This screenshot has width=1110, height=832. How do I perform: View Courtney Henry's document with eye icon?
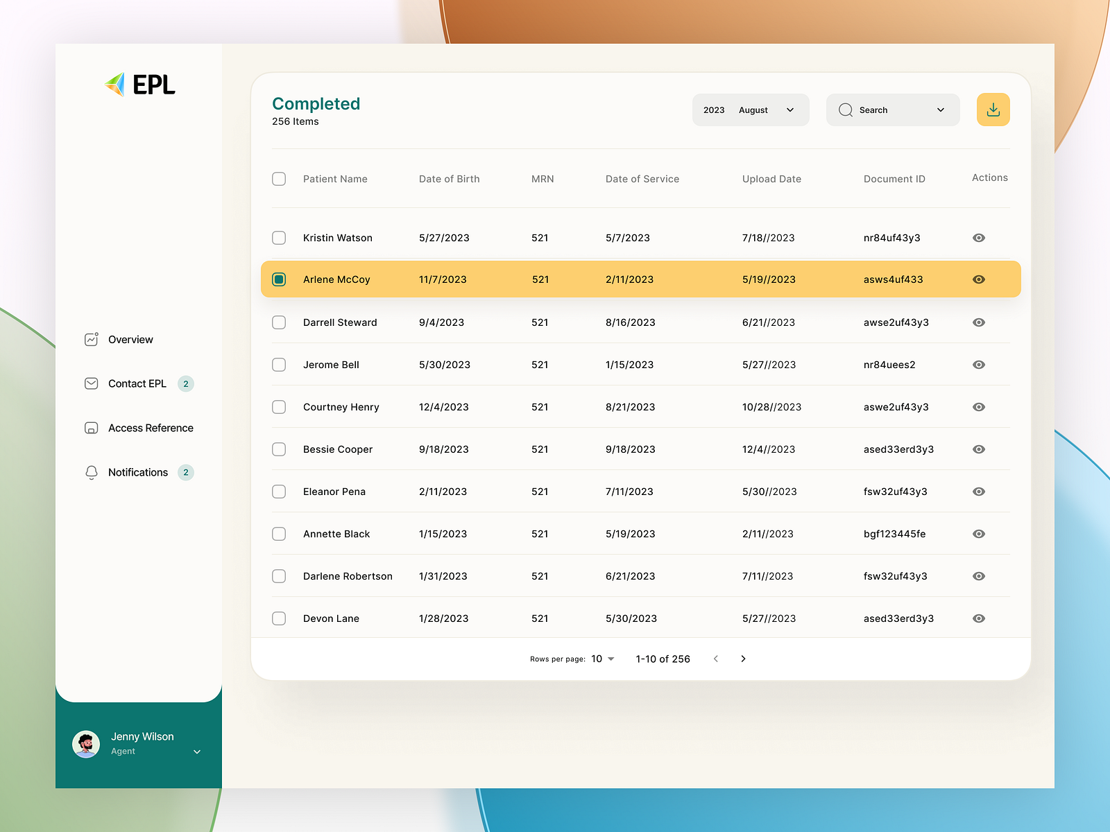point(979,407)
